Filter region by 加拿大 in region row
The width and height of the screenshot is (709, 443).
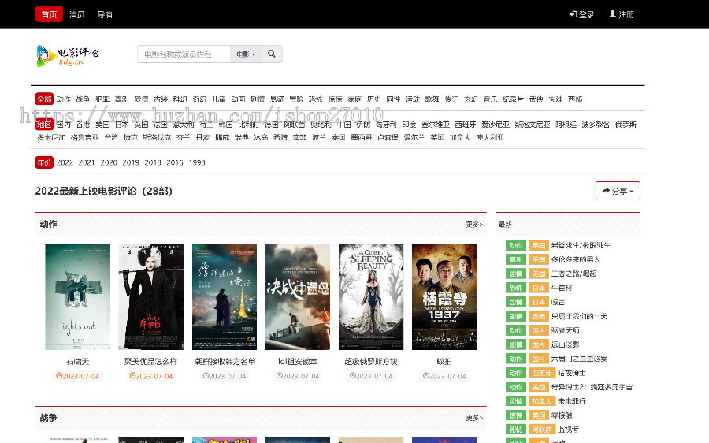[460, 137]
